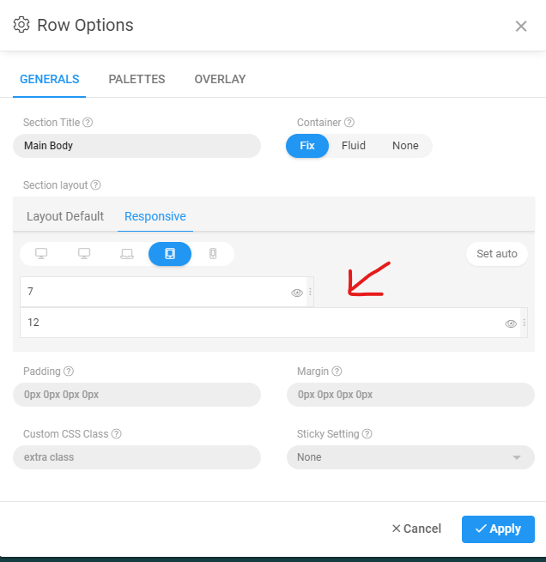Screen dimensions: 546x562
Task: Click the Custom CSS Class input field
Action: click(136, 457)
